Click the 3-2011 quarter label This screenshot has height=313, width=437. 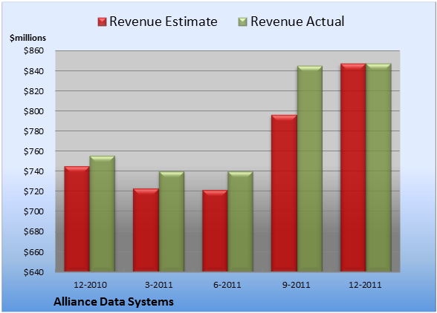tap(159, 285)
